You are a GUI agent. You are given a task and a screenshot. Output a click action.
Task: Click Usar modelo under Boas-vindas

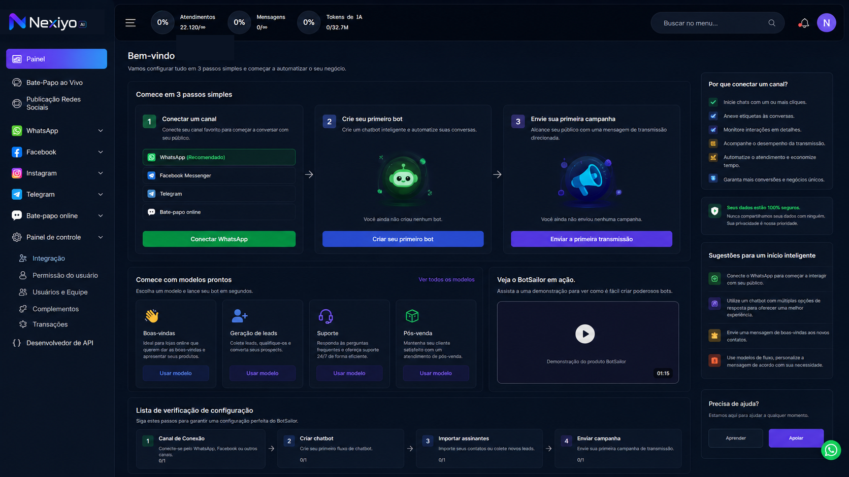click(x=176, y=373)
